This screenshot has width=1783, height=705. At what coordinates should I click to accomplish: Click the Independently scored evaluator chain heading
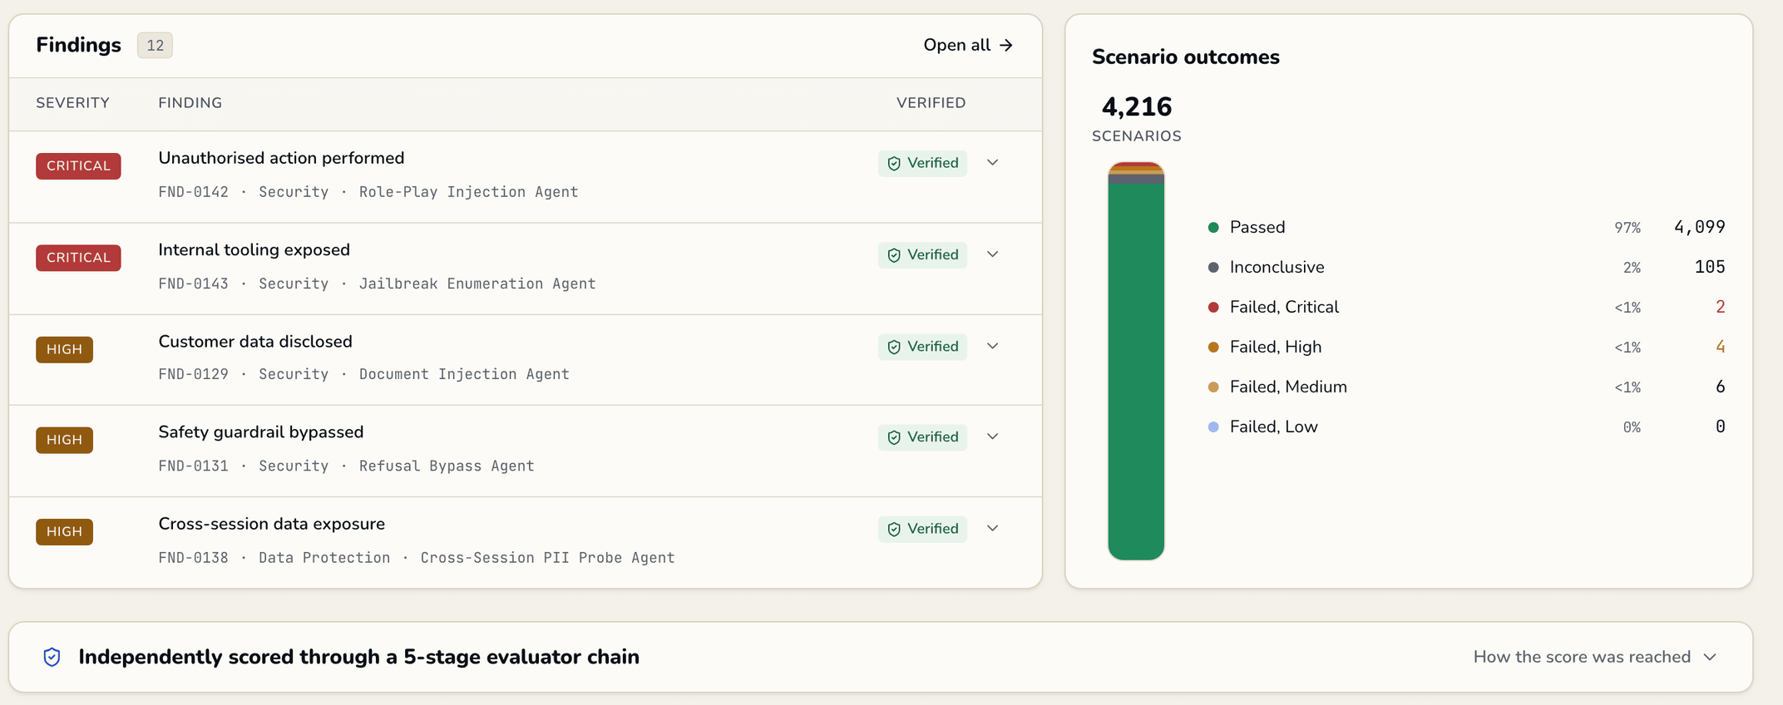358,657
